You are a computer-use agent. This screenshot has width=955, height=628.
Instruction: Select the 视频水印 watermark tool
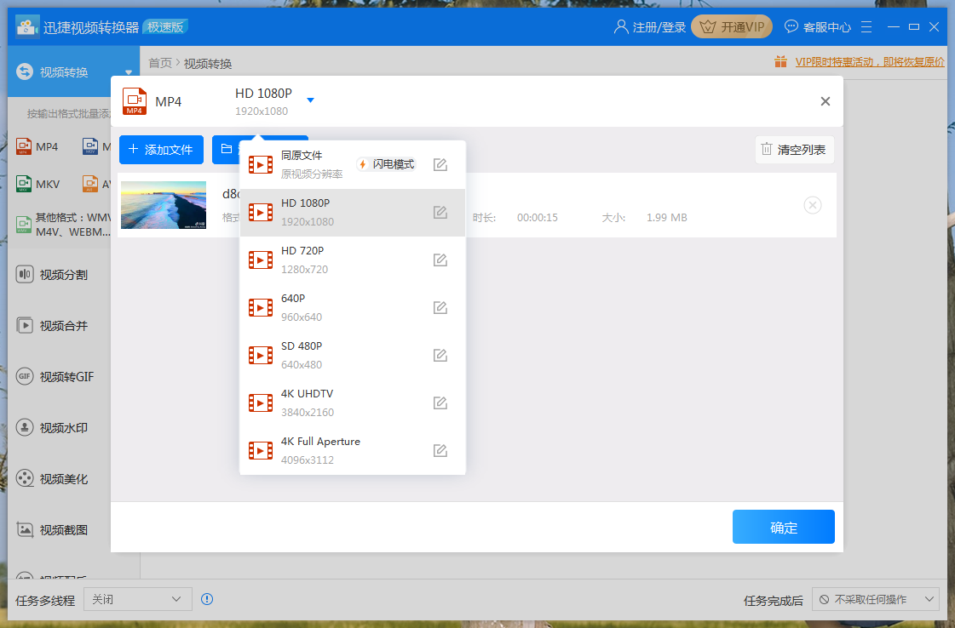[x=51, y=427]
